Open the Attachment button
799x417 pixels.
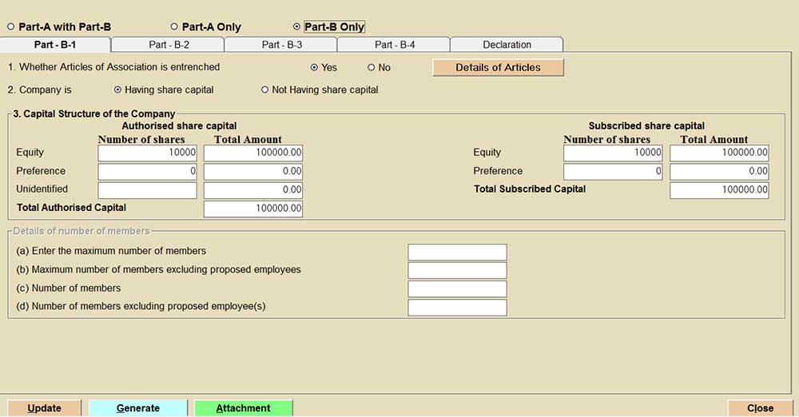tap(243, 408)
